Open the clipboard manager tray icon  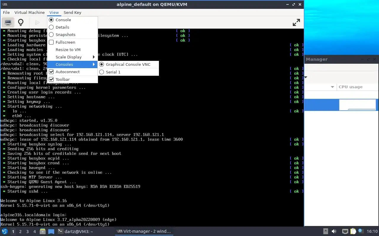click(353, 232)
